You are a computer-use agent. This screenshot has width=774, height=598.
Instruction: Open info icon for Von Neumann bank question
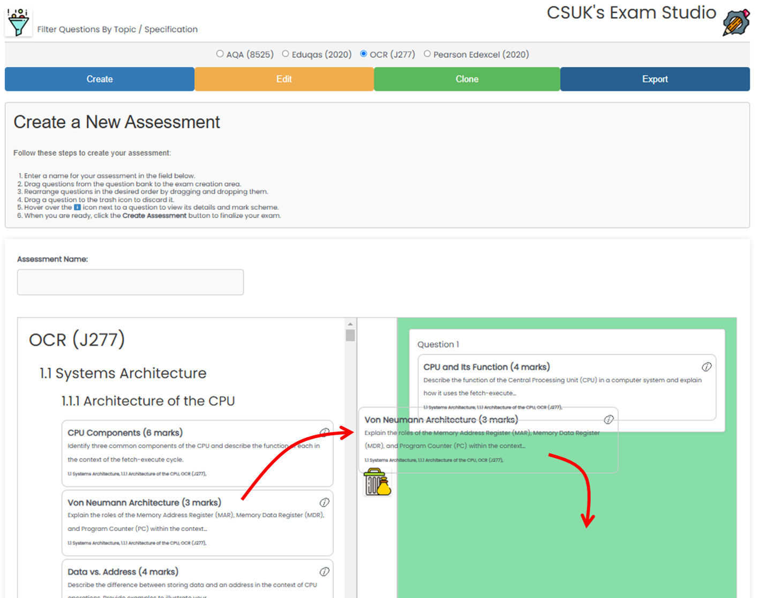click(325, 502)
